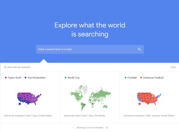Open the purple and blue US map example

click(29, 99)
